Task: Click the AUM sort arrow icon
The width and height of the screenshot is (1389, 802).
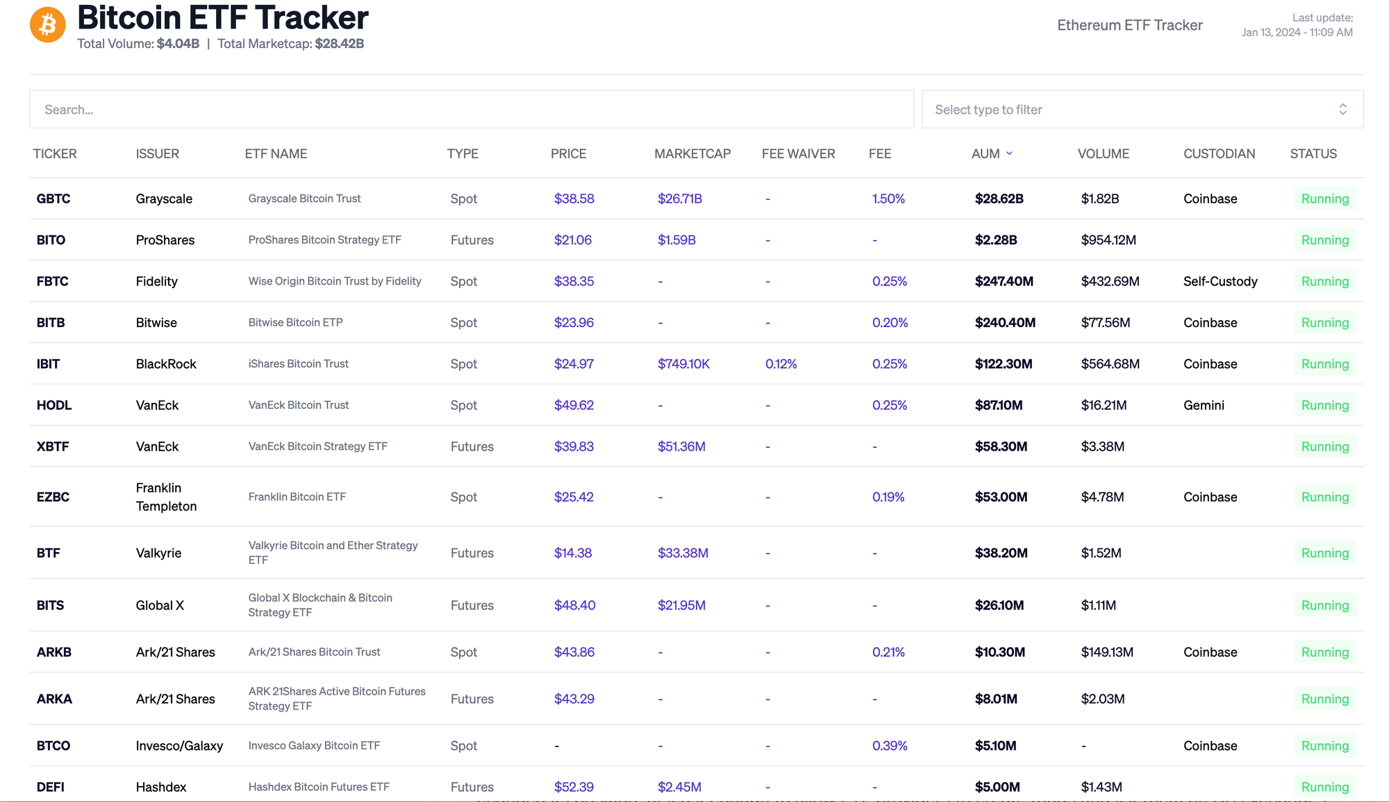Action: 1009,153
